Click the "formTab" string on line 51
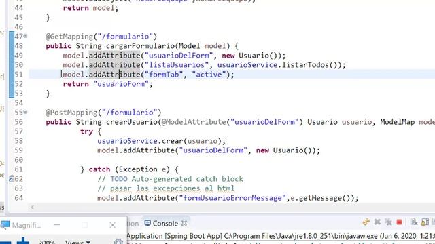The image size is (435, 244). pos(164,75)
